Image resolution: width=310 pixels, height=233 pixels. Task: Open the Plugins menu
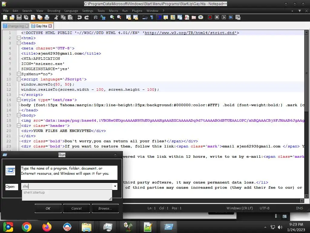pyautogui.click(x=137, y=11)
